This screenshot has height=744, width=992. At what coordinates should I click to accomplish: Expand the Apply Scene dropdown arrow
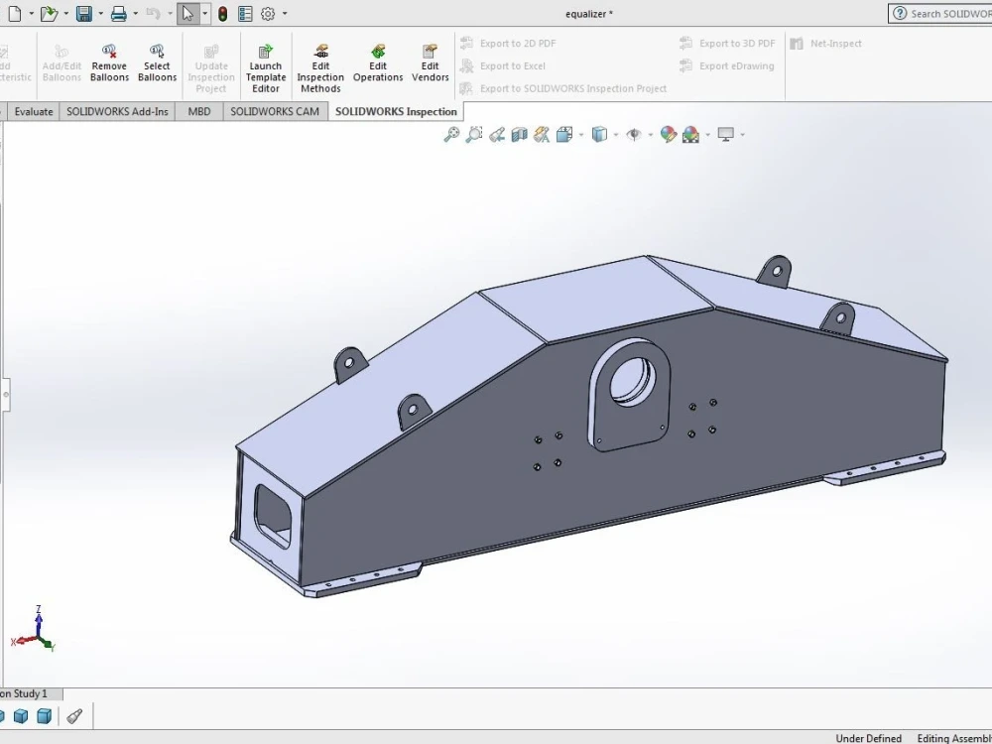(x=707, y=134)
